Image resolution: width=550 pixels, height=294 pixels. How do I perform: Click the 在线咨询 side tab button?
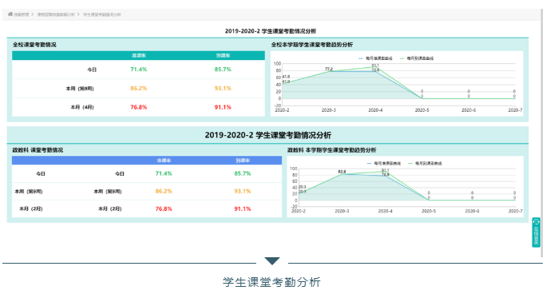(x=536, y=232)
